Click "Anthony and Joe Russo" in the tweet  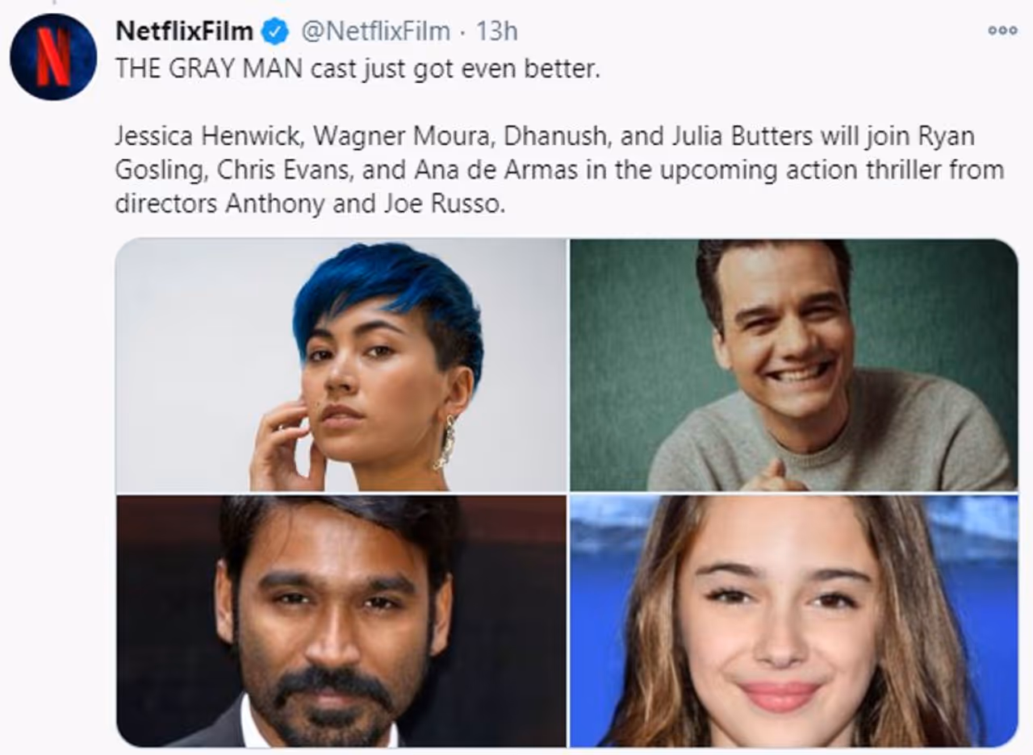pyautogui.click(x=365, y=204)
